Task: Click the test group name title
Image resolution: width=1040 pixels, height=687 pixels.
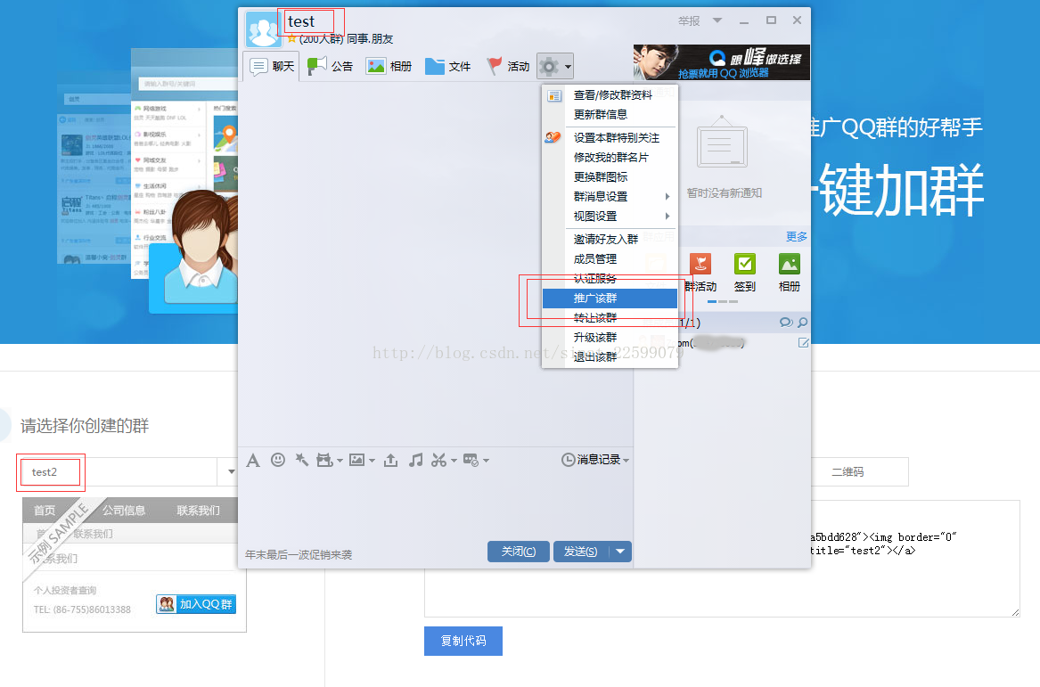Action: 301,22
